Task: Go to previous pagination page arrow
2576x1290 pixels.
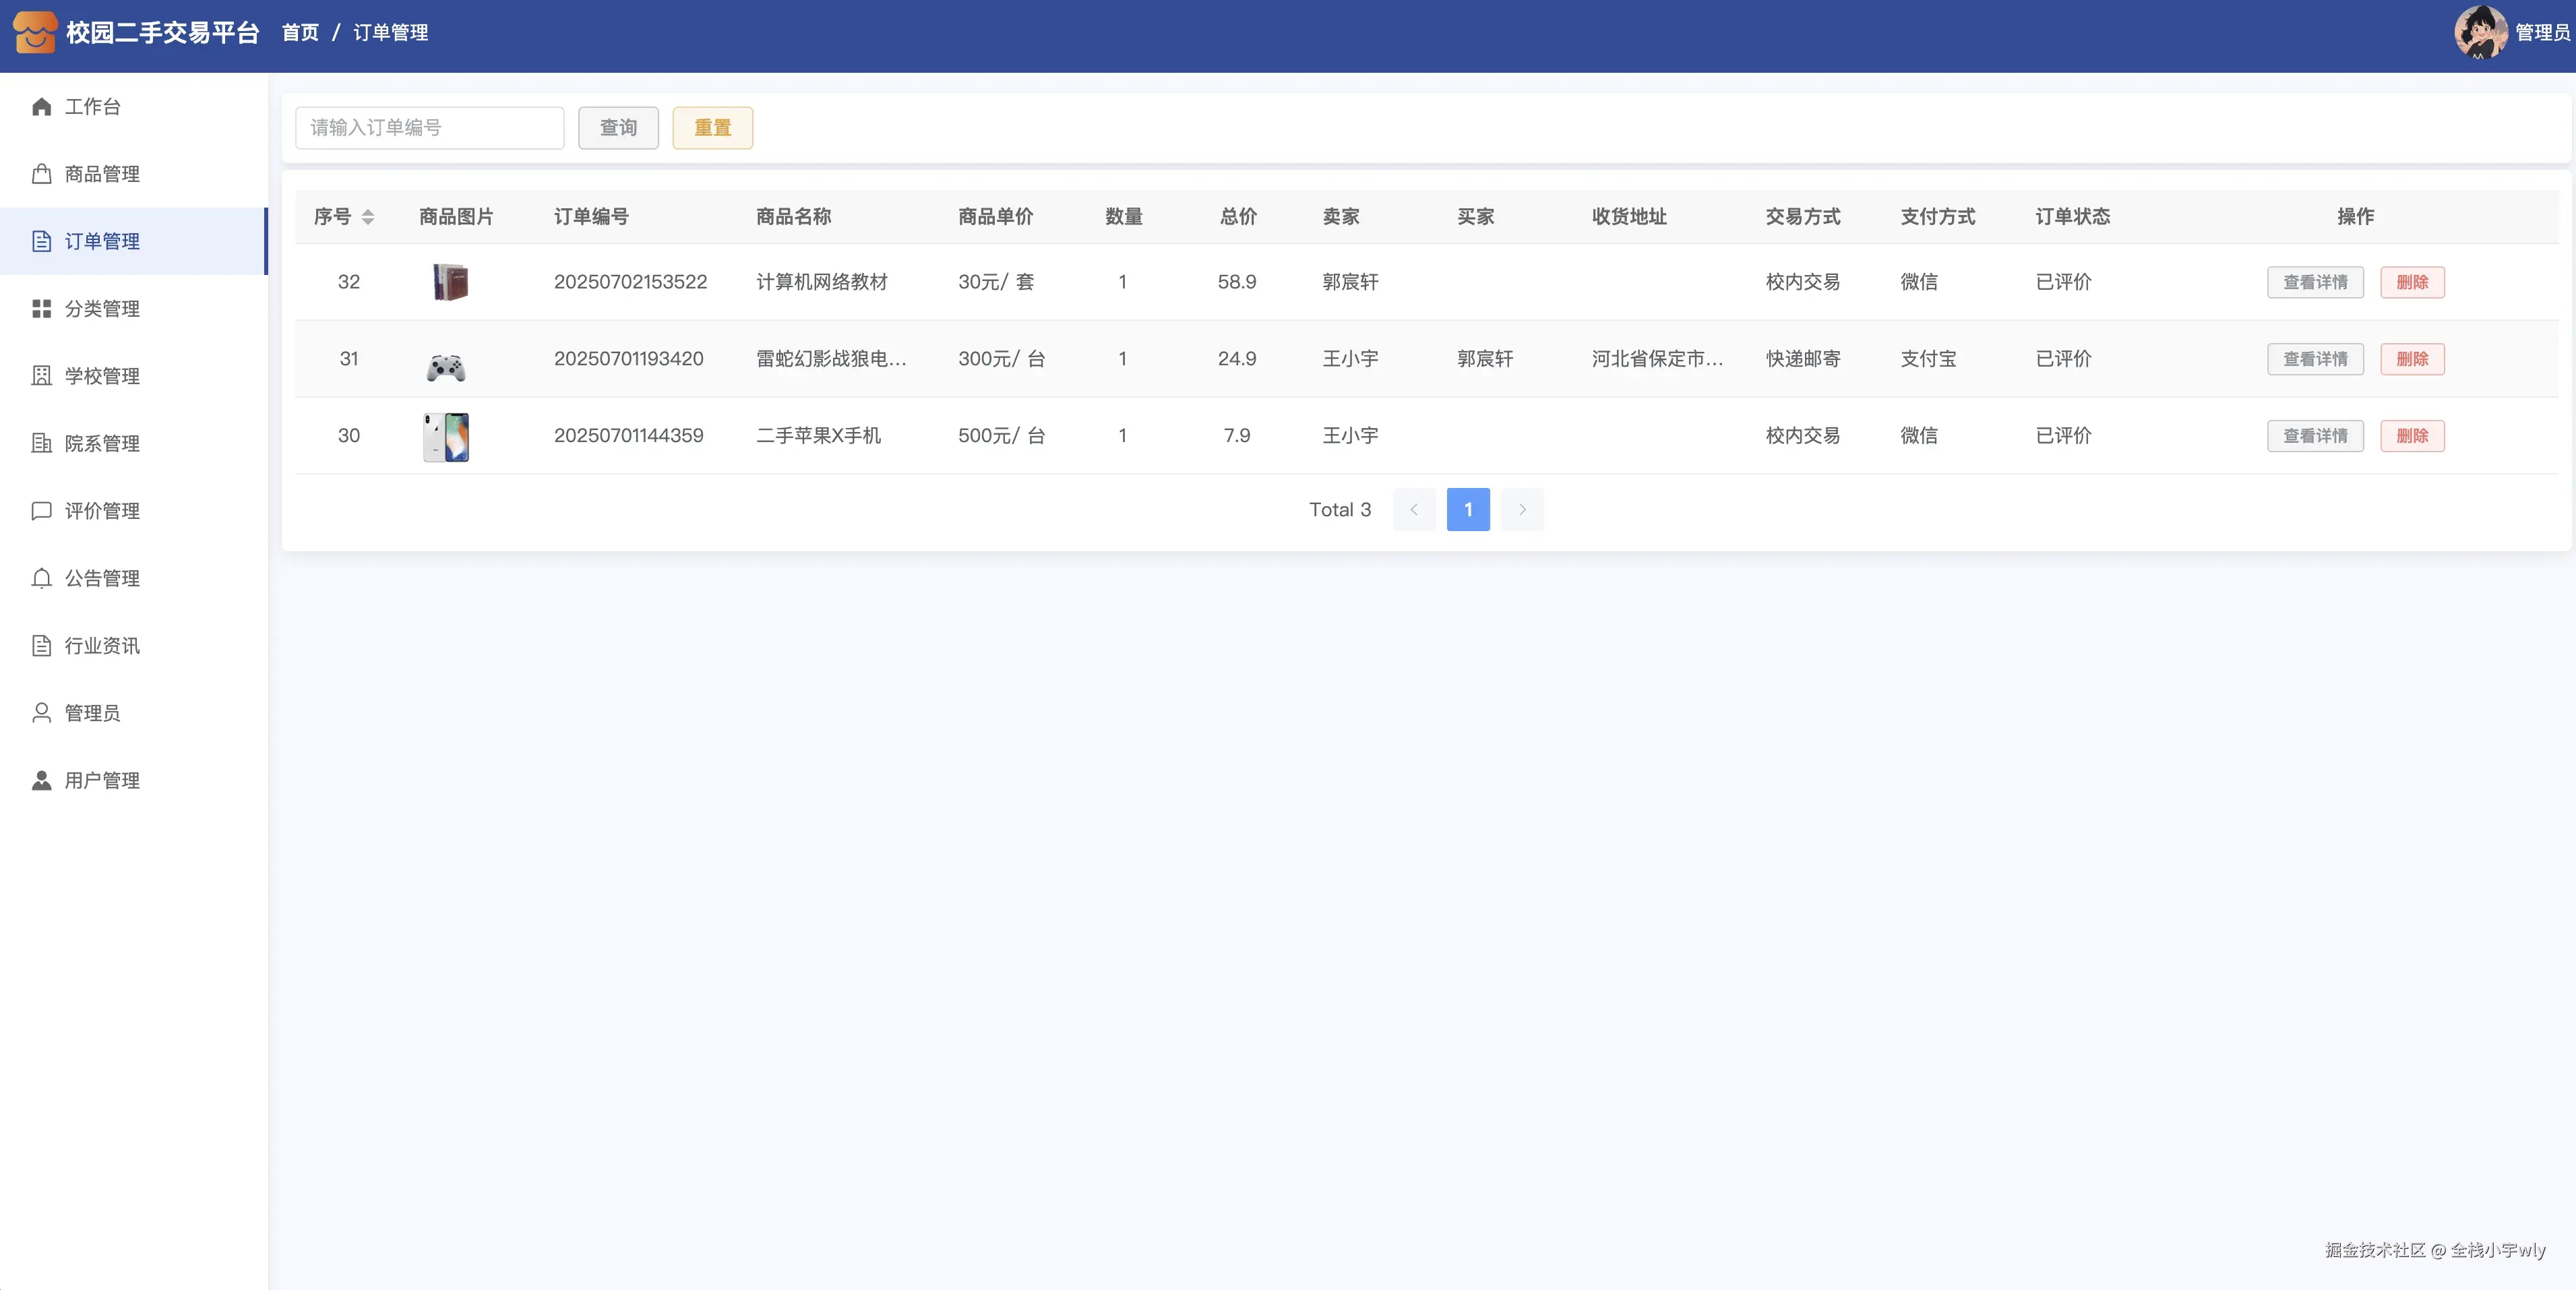Action: tap(1414, 510)
